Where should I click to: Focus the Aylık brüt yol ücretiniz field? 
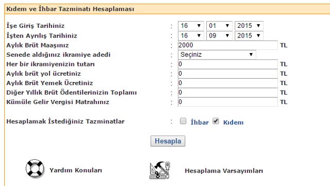click(228, 74)
